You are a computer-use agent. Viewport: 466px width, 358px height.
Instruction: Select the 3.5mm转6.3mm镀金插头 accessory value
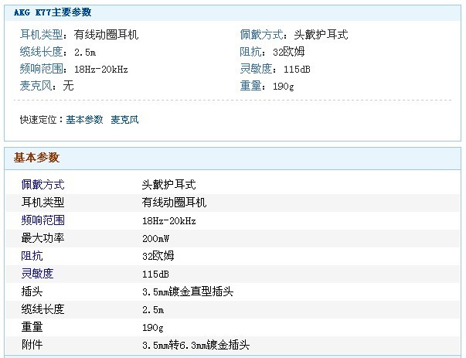pos(196,345)
